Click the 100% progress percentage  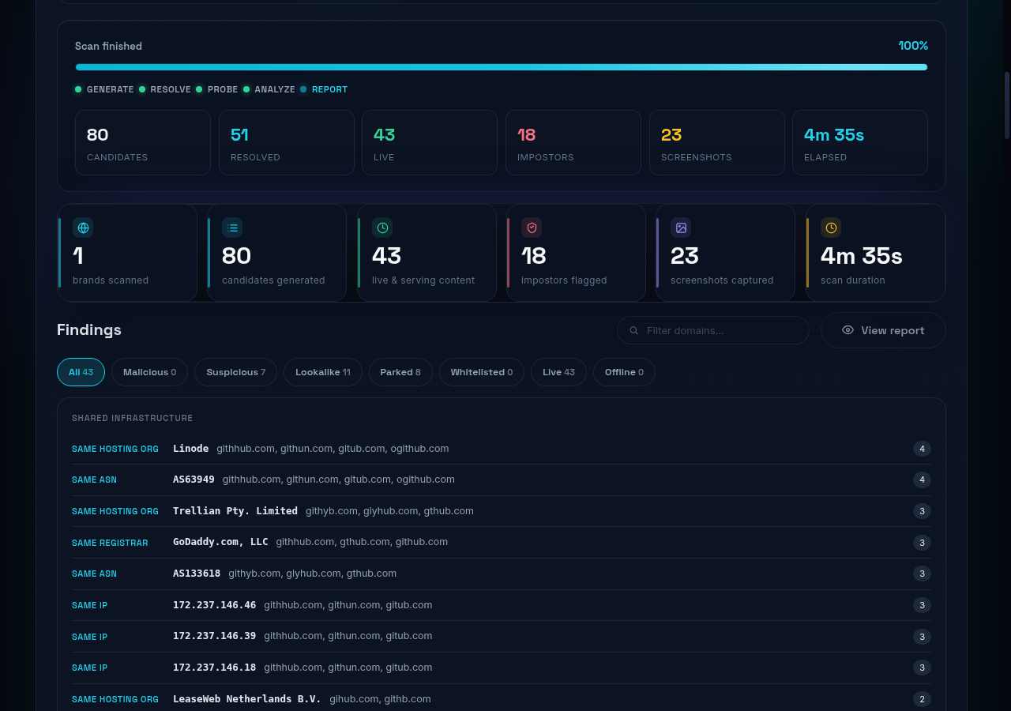click(913, 46)
